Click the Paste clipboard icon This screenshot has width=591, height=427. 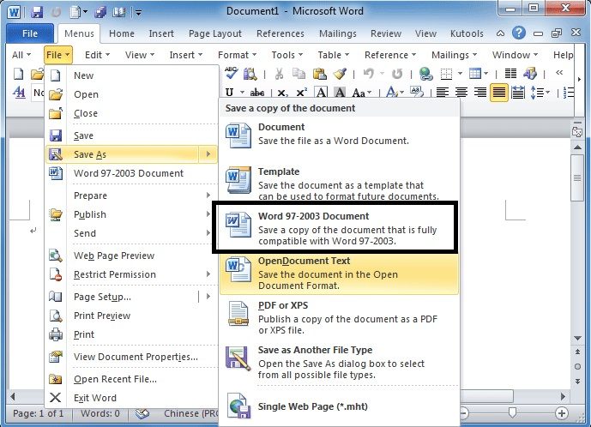320,74
